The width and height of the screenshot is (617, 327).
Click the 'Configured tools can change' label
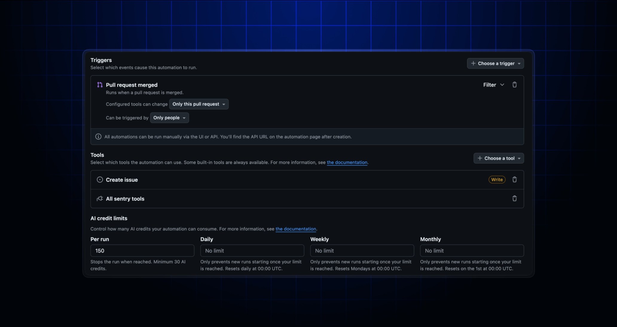coord(137,104)
